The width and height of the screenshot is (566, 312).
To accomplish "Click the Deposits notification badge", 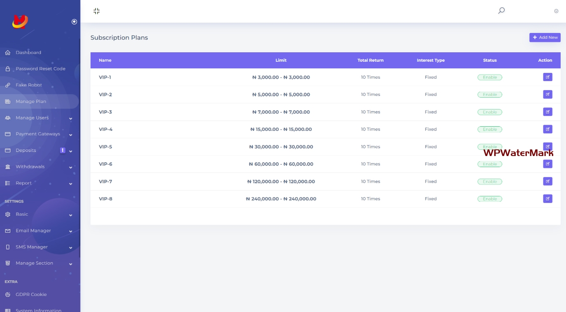I will [x=63, y=150].
